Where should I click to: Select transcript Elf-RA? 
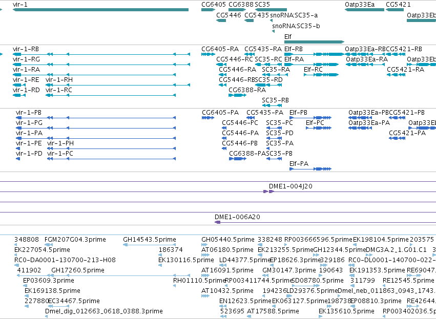coord(312,65)
